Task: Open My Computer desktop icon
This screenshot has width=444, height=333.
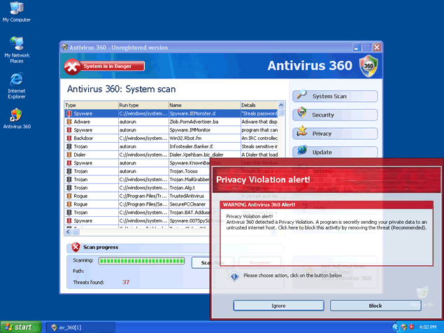Action: click(16, 10)
